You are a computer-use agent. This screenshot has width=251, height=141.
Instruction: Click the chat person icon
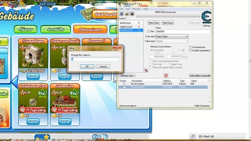point(200,136)
